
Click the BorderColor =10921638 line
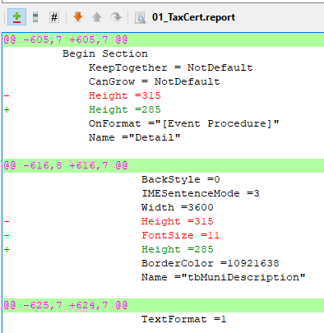coord(164,263)
